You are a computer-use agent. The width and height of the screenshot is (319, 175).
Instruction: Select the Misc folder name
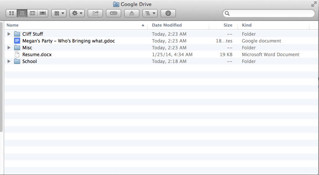(x=27, y=47)
